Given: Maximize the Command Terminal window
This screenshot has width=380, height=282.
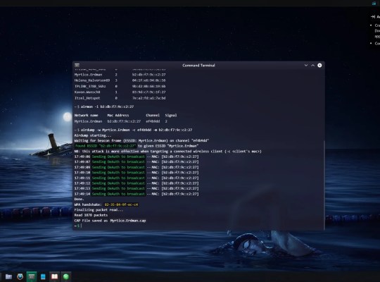Looking at the screenshot, I should point(312,65).
